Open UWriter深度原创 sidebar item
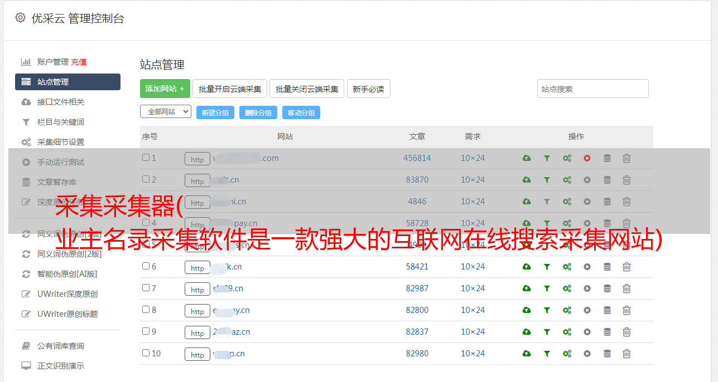 68,294
